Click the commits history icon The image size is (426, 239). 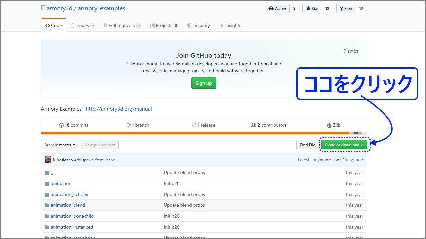pos(61,125)
